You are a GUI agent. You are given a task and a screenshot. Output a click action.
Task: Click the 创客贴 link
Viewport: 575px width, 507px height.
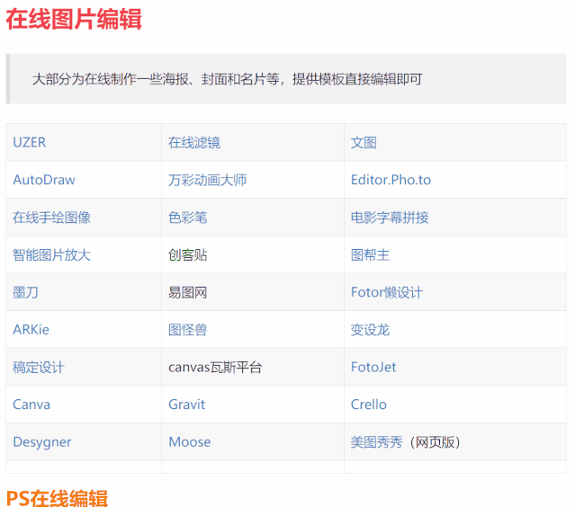coord(188,255)
